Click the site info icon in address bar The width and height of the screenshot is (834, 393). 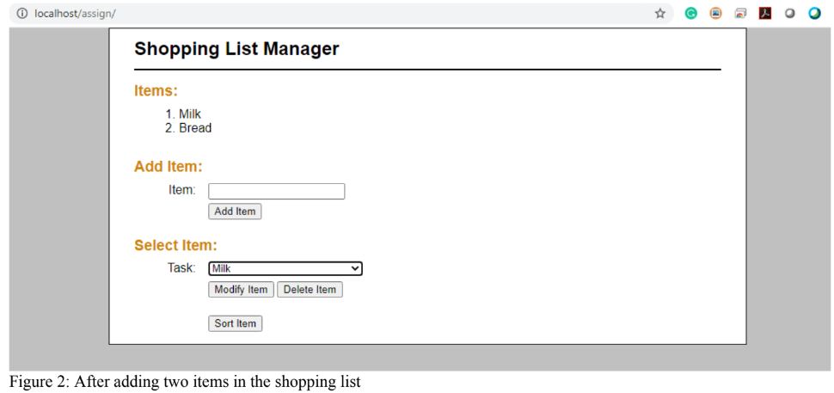click(x=22, y=14)
